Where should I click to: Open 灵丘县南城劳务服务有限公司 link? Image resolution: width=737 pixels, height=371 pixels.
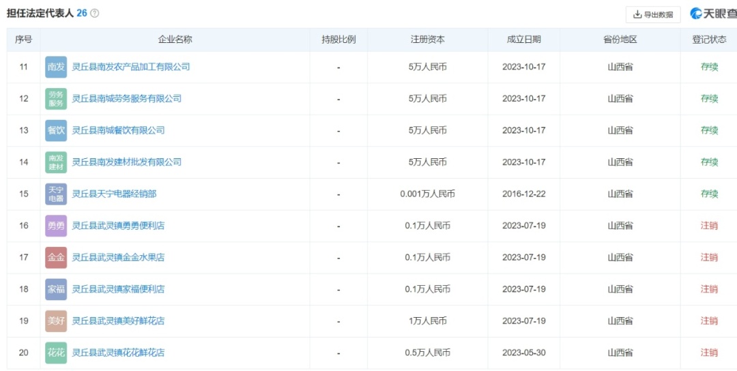point(127,99)
